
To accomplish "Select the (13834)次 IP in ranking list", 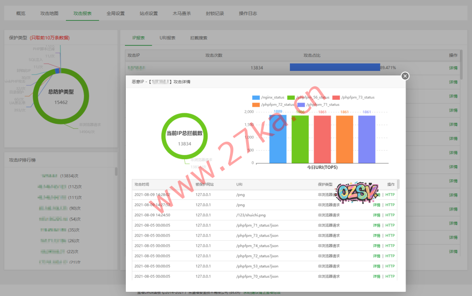I will tap(59, 176).
